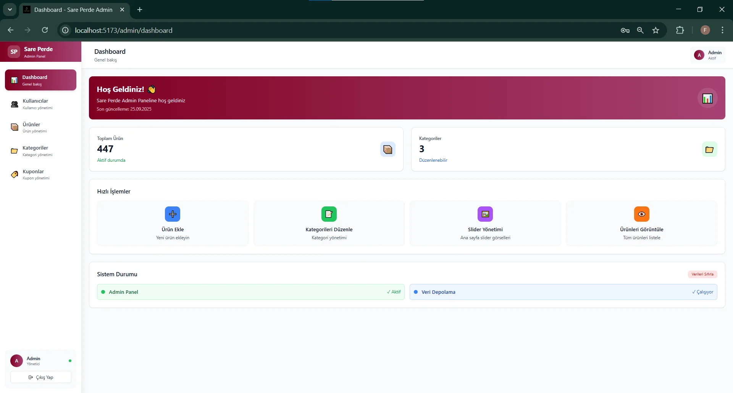Click the green Kategorileri Düzenle icon
733x393 pixels.
(x=329, y=214)
